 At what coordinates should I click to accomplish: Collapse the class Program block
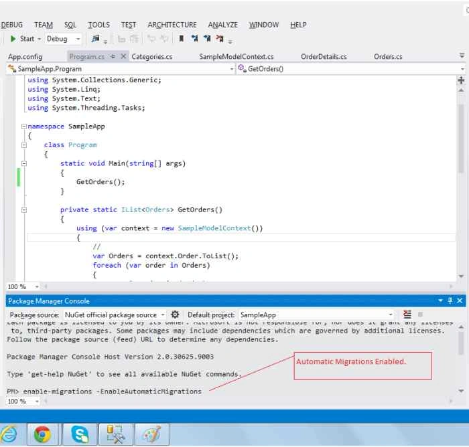[x=24, y=145]
